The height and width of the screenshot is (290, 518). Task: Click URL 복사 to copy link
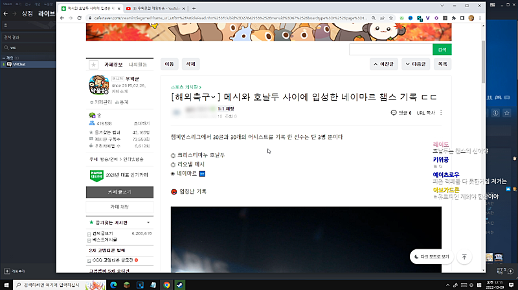tap(426, 112)
